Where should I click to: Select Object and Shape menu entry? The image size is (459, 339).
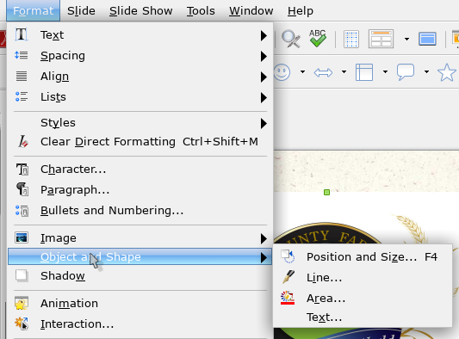(x=140, y=256)
